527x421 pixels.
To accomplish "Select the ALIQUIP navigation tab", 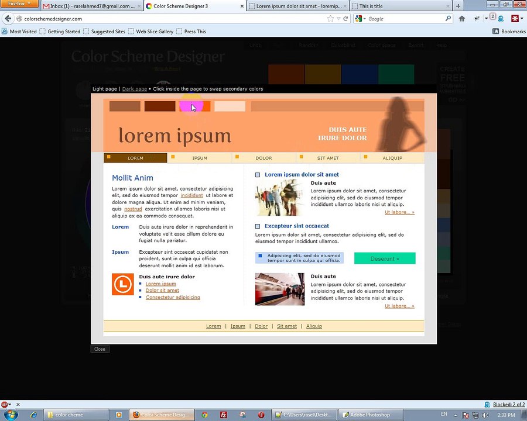I will (392, 158).
